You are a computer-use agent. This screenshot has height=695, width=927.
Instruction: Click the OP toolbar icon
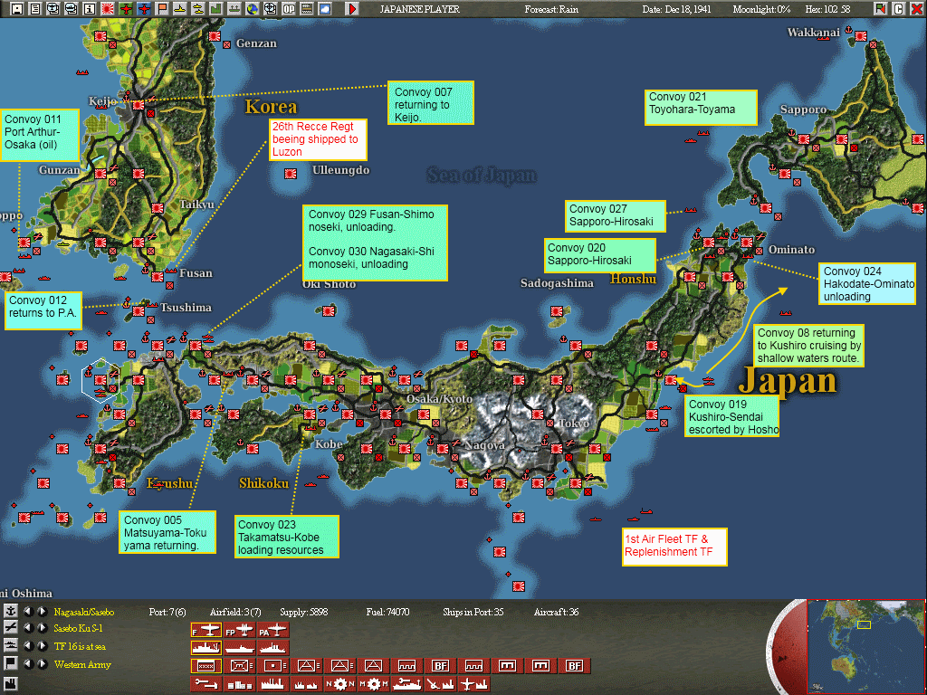[x=289, y=9]
